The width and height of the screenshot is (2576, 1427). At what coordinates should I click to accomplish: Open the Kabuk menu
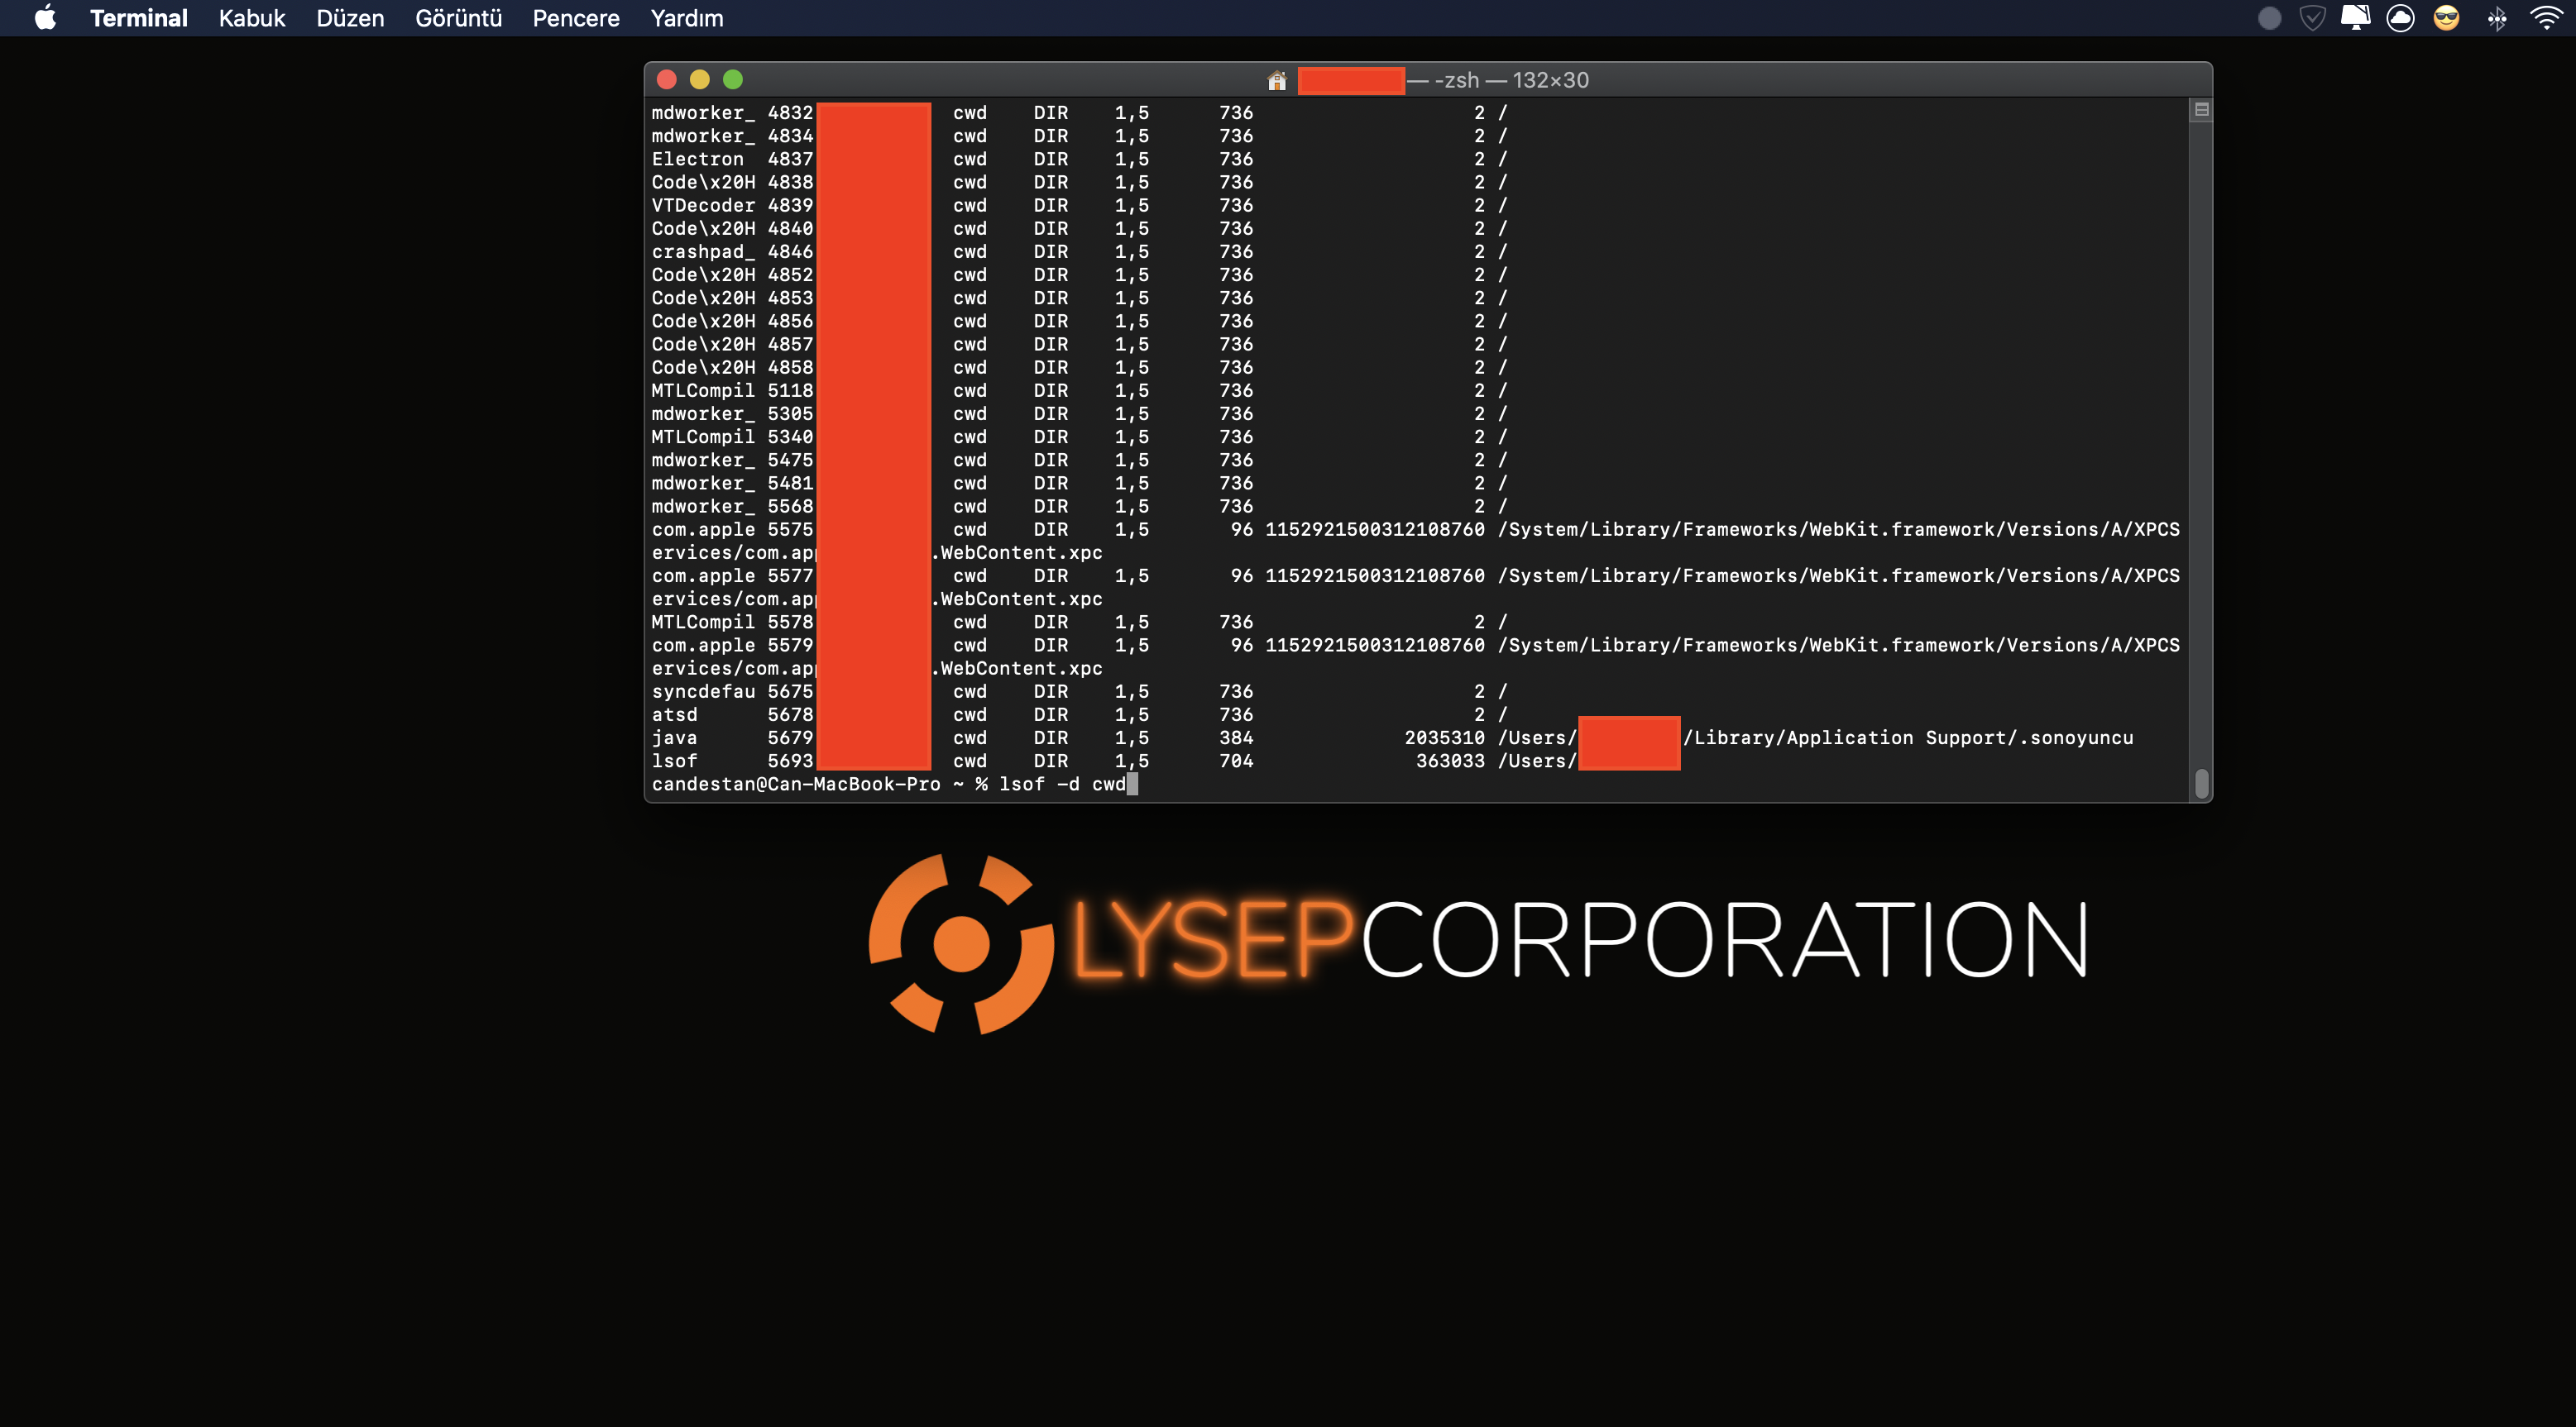[252, 18]
